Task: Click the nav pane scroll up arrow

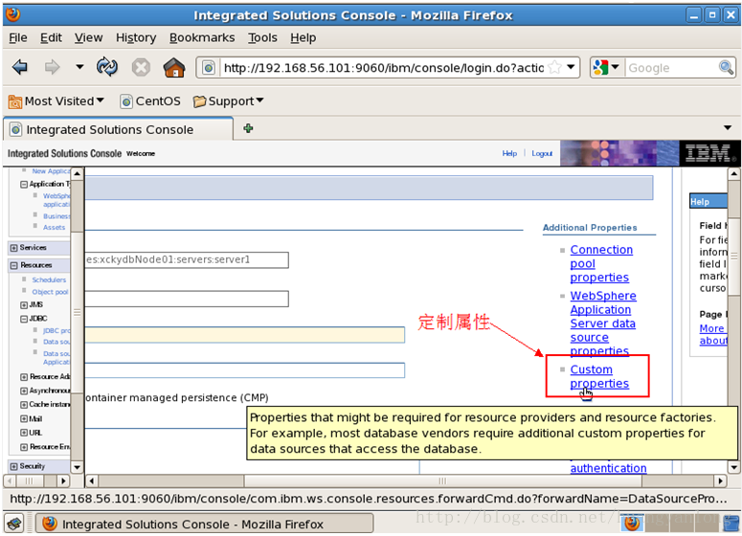Action: tap(77, 173)
